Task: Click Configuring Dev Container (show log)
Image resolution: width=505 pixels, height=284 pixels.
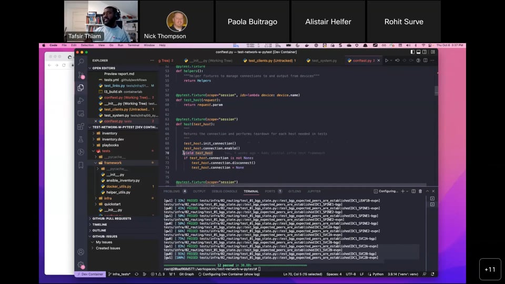Action: pos(229,275)
